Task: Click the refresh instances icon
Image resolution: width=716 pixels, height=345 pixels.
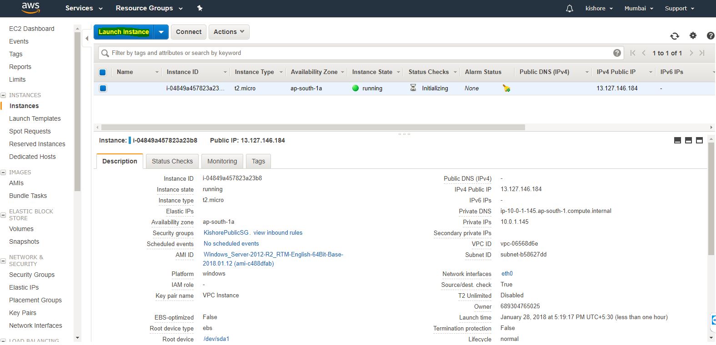Action: click(x=675, y=36)
